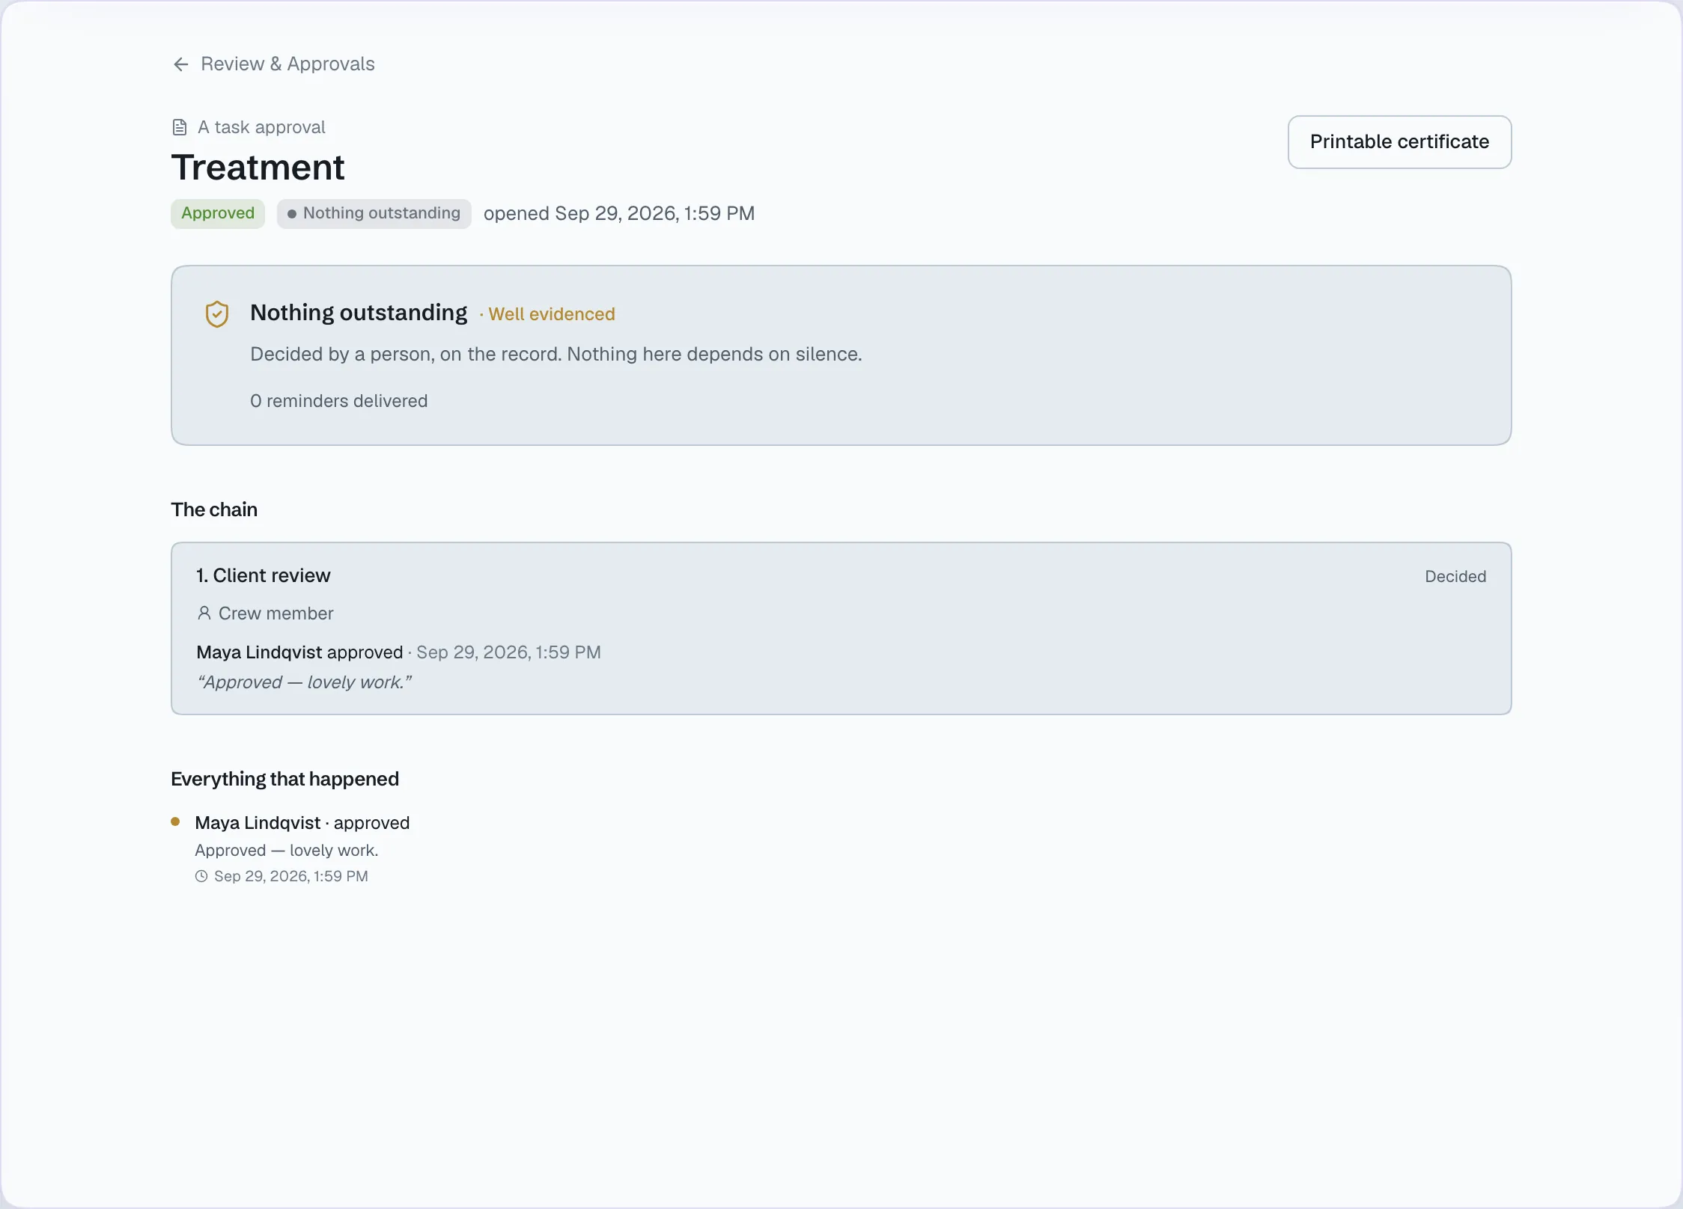
Task: Click the dot in Nothing outstanding badge
Action: tap(292, 214)
